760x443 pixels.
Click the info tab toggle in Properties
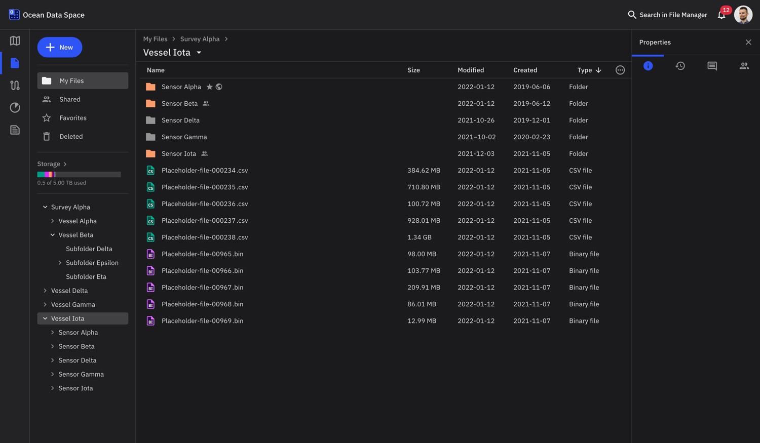click(648, 65)
